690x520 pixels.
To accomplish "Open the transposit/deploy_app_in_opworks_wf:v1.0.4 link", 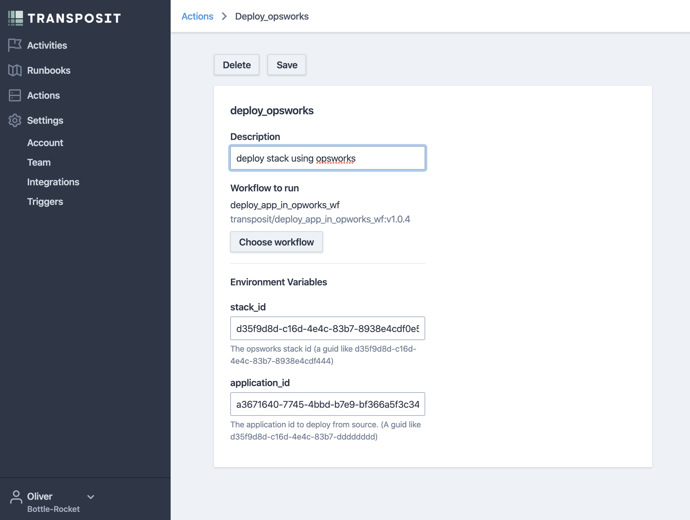I will tap(320, 219).
